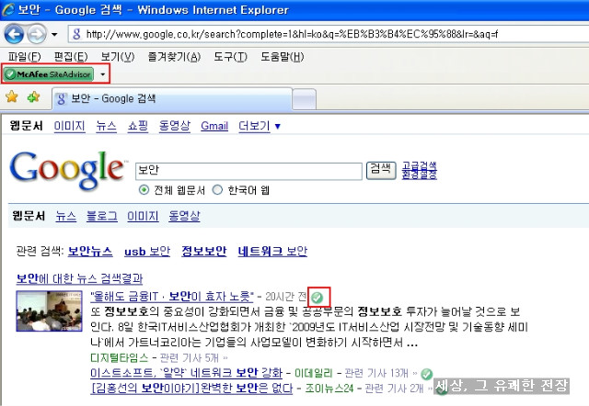Click the browser Forward arrow button
The image size is (589, 406).
(x=37, y=34)
